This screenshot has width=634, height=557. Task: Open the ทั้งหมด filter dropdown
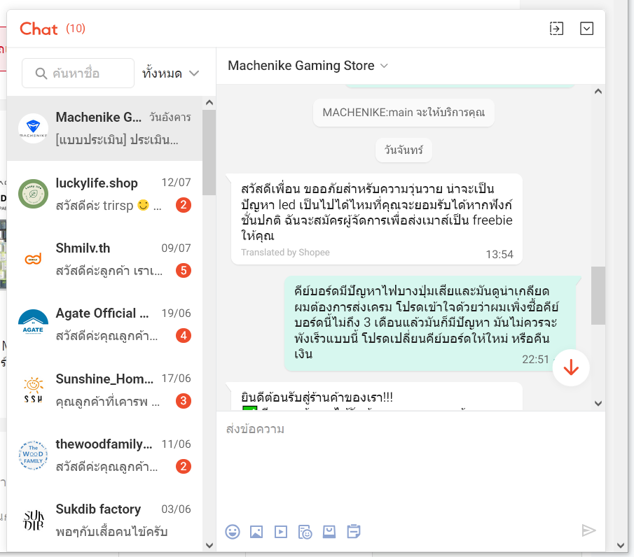click(171, 73)
